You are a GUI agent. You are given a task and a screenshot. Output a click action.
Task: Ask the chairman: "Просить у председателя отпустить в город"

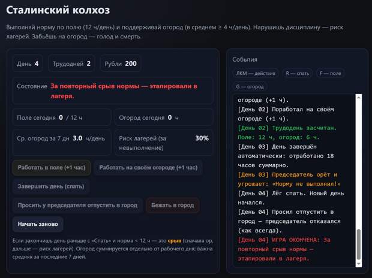[77, 206]
